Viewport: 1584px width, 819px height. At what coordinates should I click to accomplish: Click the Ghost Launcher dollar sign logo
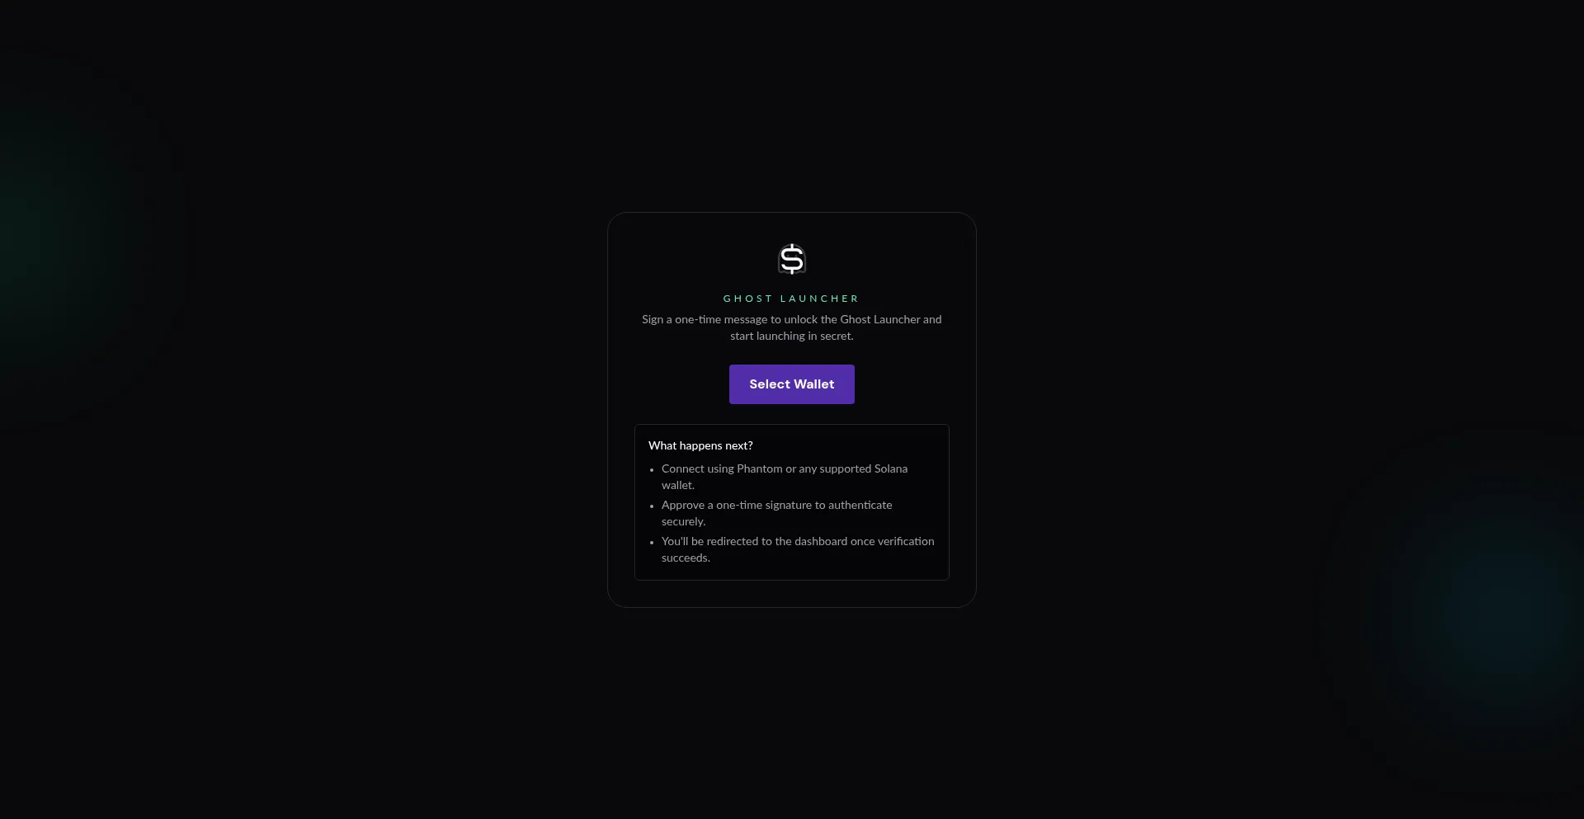[792, 259]
